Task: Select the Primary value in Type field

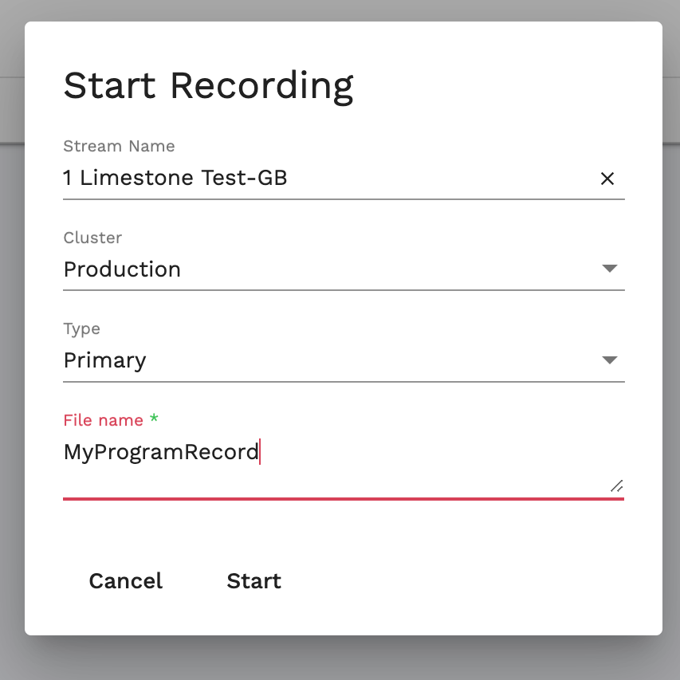Action: (105, 361)
